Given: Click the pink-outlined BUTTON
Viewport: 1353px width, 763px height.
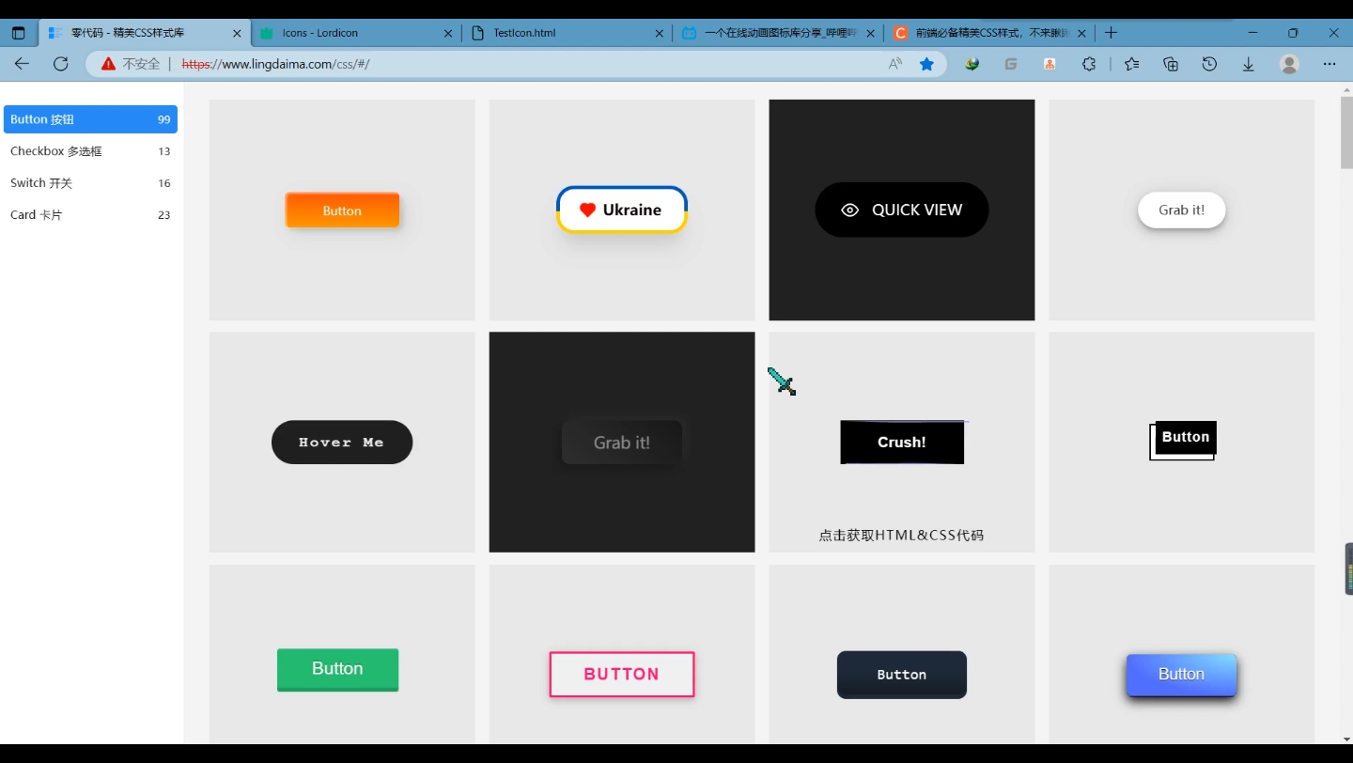Looking at the screenshot, I should click(622, 675).
